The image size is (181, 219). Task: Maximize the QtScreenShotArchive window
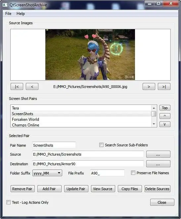(x=158, y=4)
